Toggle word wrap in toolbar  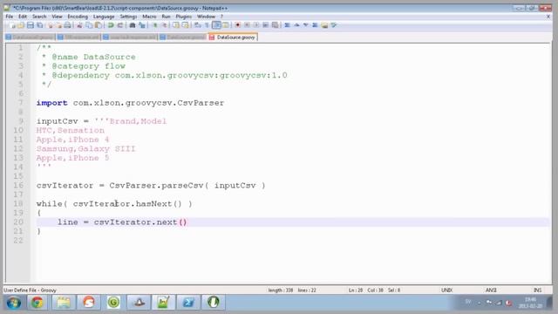pyautogui.click(x=197, y=25)
